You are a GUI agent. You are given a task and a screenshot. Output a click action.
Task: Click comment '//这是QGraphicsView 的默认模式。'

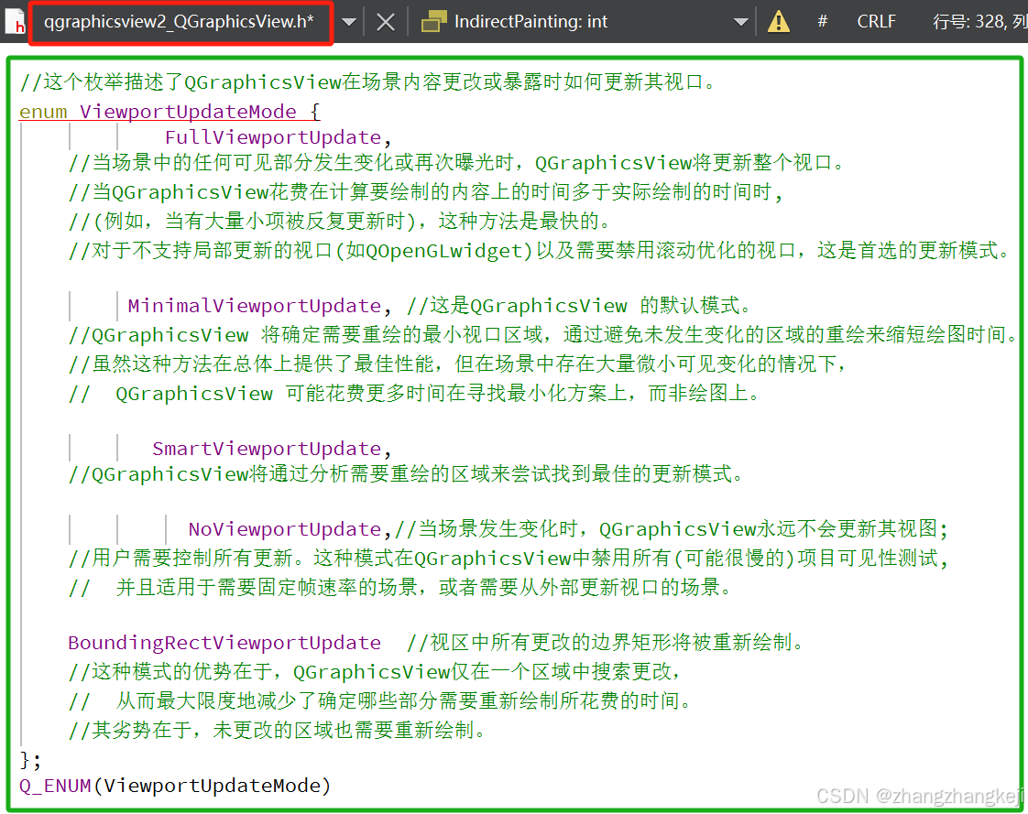pos(580,306)
